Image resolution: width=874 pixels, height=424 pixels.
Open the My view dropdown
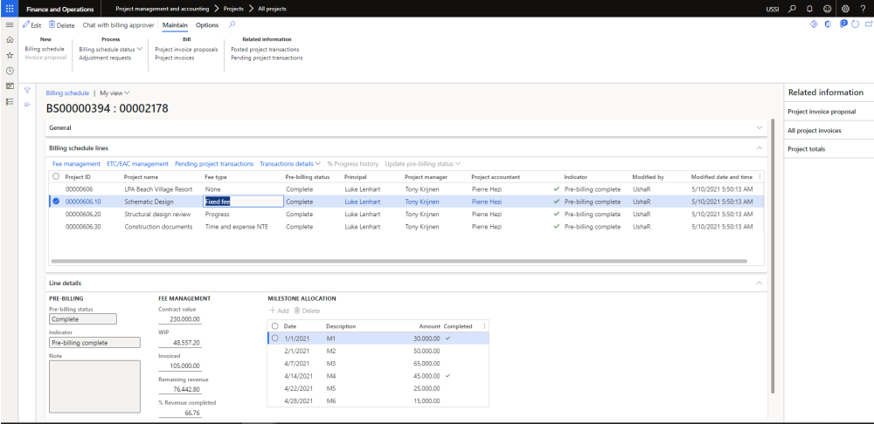coord(114,92)
